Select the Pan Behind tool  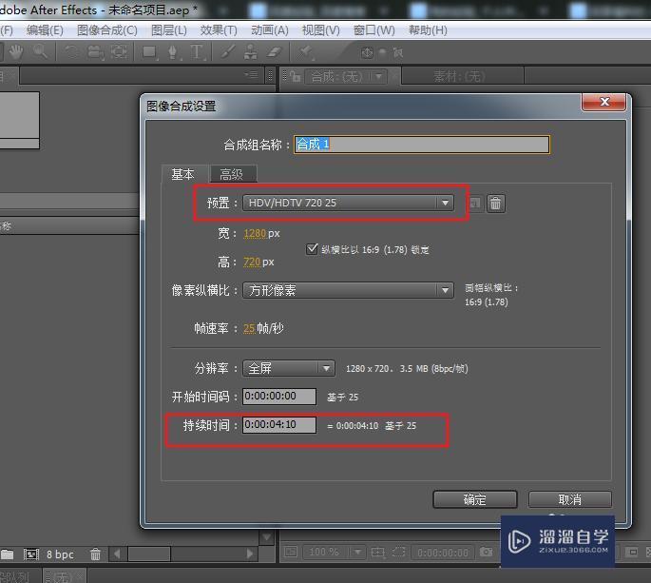click(119, 52)
